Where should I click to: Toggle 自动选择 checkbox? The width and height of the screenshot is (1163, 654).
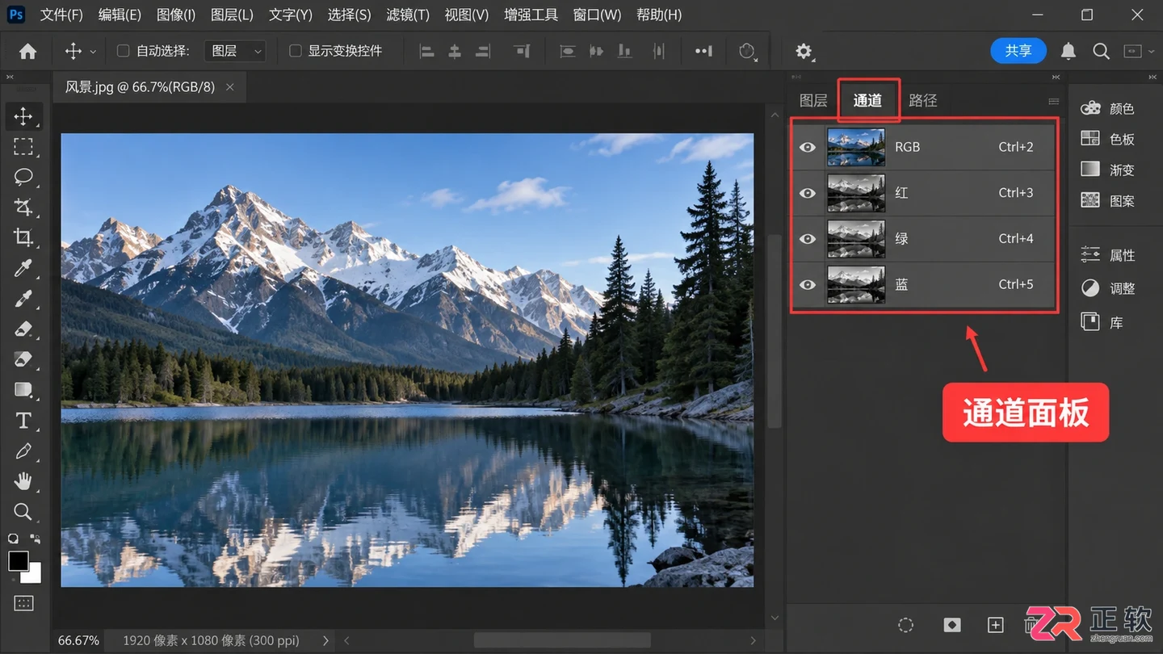[124, 51]
